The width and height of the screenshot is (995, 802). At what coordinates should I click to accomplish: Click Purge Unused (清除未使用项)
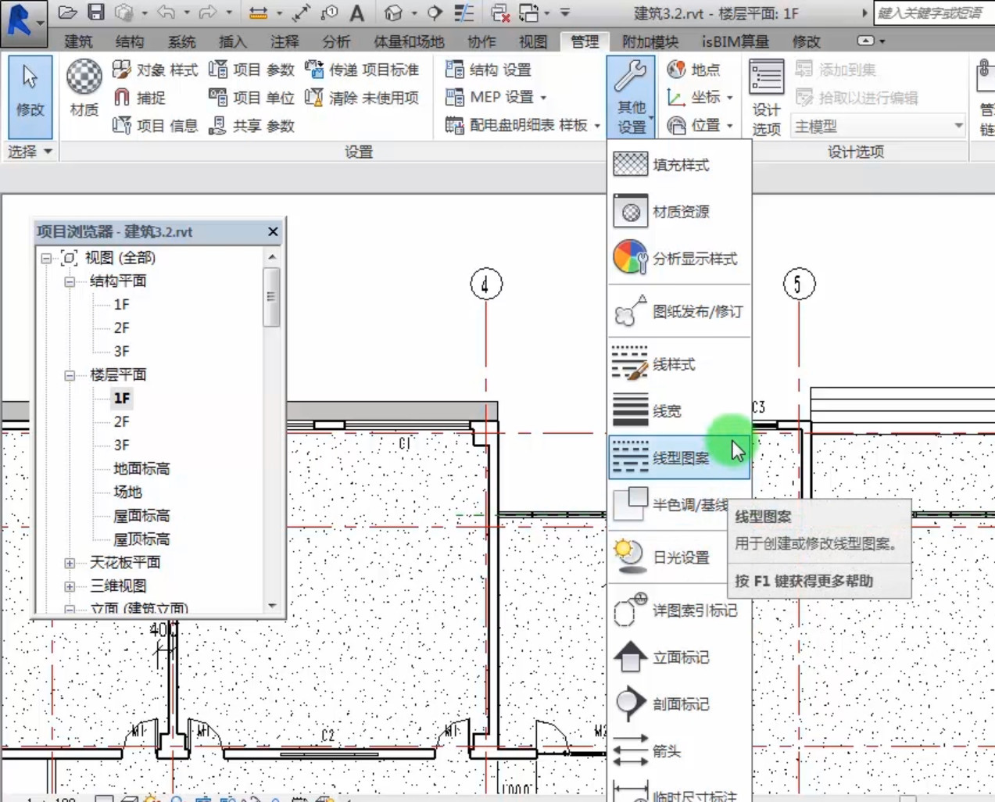point(362,97)
